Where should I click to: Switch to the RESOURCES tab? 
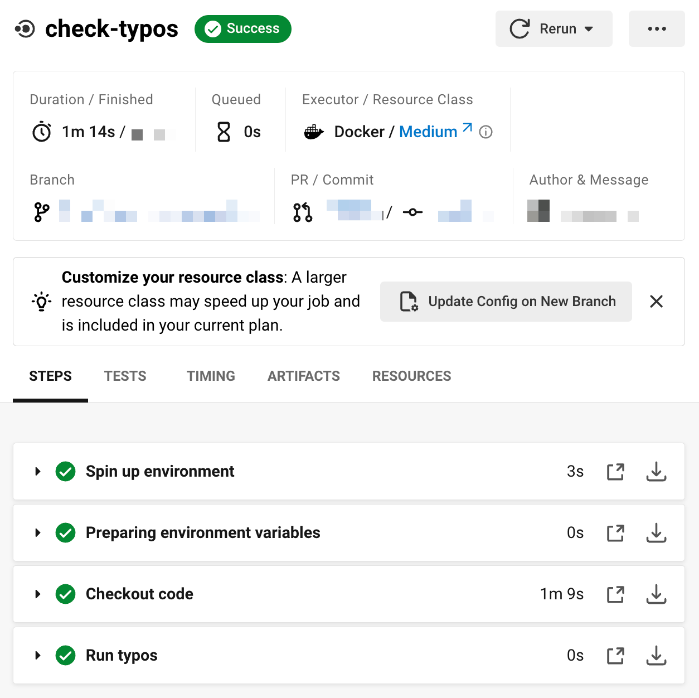click(x=412, y=376)
